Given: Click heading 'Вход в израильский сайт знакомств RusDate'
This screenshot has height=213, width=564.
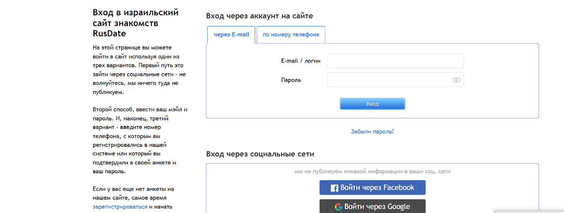Looking at the screenshot, I should 136,23.
